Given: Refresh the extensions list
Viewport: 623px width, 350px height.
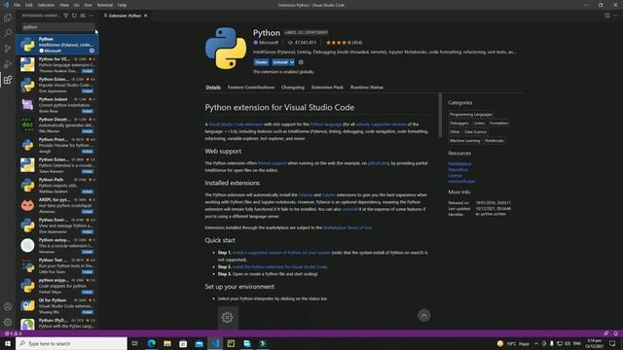Looking at the screenshot, I should 74,16.
